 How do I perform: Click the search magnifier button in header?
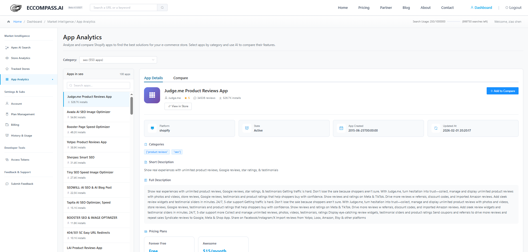162,7
